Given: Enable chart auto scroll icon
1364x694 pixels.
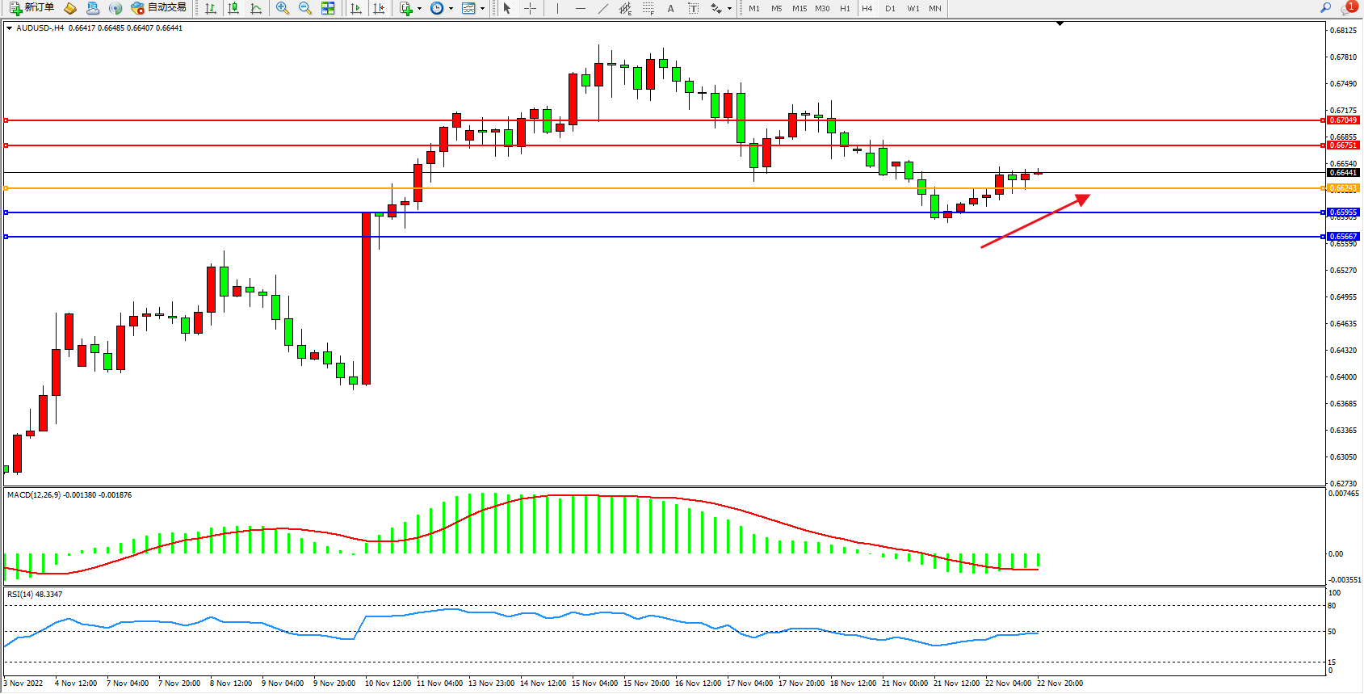Looking at the screenshot, I should click(356, 8).
